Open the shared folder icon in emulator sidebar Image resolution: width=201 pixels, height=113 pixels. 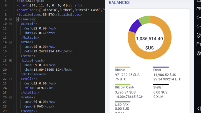(199, 44)
